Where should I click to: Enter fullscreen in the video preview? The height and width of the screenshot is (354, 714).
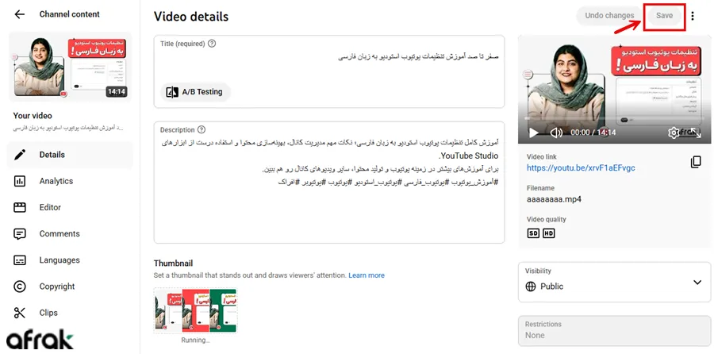[x=695, y=133]
